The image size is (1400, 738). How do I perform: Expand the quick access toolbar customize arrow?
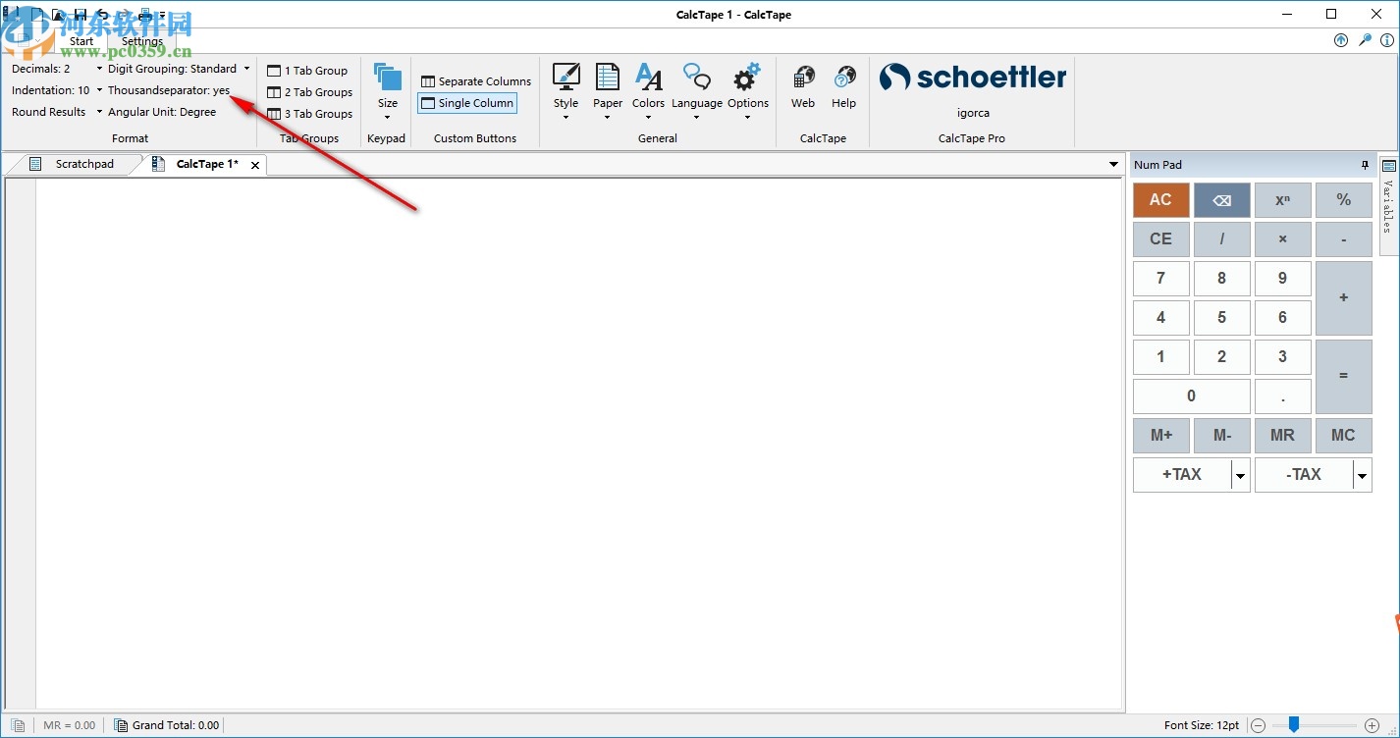163,15
